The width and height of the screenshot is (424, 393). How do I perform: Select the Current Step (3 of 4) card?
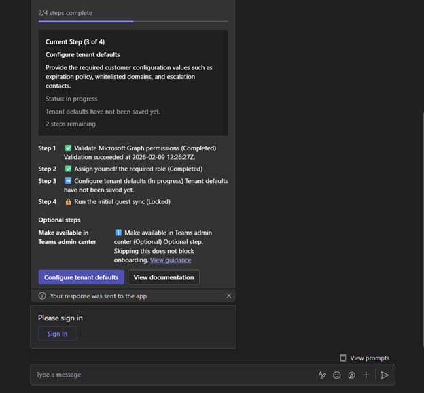[x=133, y=82]
